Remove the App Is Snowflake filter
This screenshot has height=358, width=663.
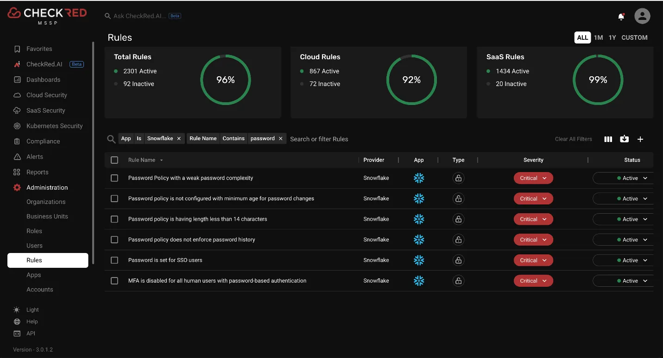coord(179,139)
